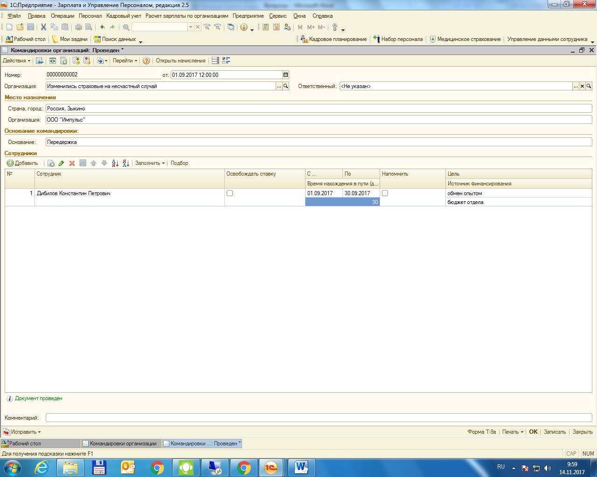
Task: Toggle Напомнить checkbox for Дибилов row
Action: [385, 193]
